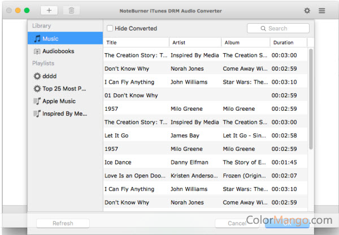Sort tracks by Artist column header

[x=194, y=42]
